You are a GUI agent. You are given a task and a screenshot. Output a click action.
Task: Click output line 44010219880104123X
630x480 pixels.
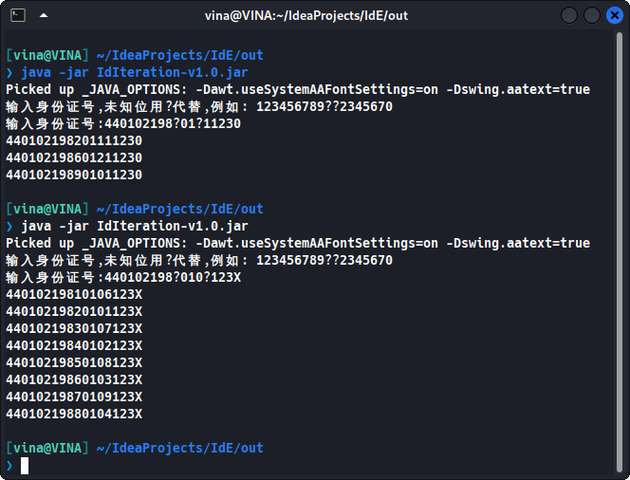[74, 415]
